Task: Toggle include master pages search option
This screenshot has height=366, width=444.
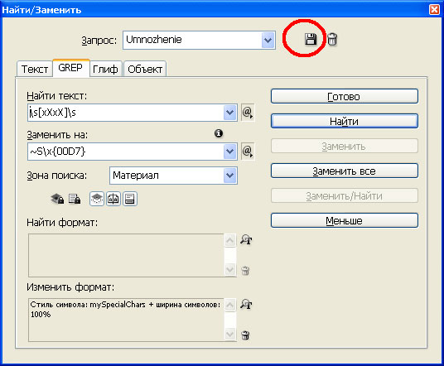Action: click(x=113, y=199)
